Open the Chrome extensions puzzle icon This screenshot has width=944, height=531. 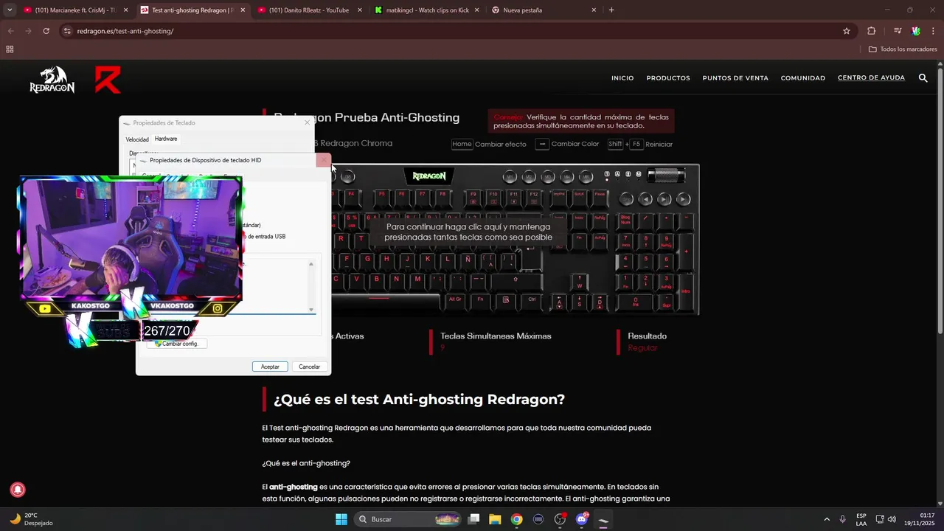[872, 31]
